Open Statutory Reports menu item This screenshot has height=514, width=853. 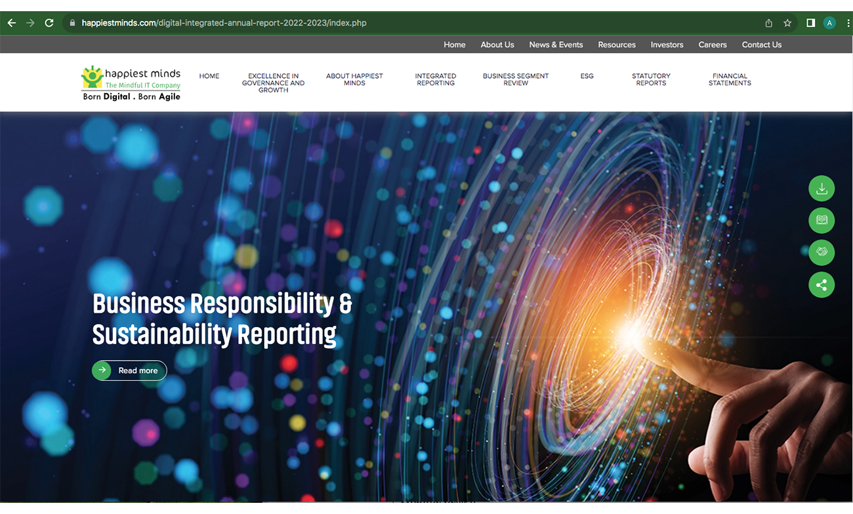click(x=650, y=79)
